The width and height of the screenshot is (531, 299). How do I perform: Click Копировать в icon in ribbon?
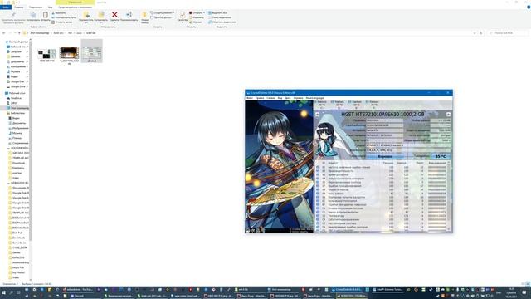(x=101, y=15)
